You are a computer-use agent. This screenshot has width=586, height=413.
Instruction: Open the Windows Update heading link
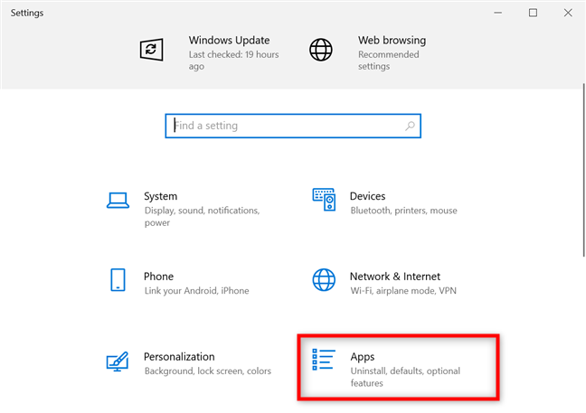pyautogui.click(x=229, y=41)
